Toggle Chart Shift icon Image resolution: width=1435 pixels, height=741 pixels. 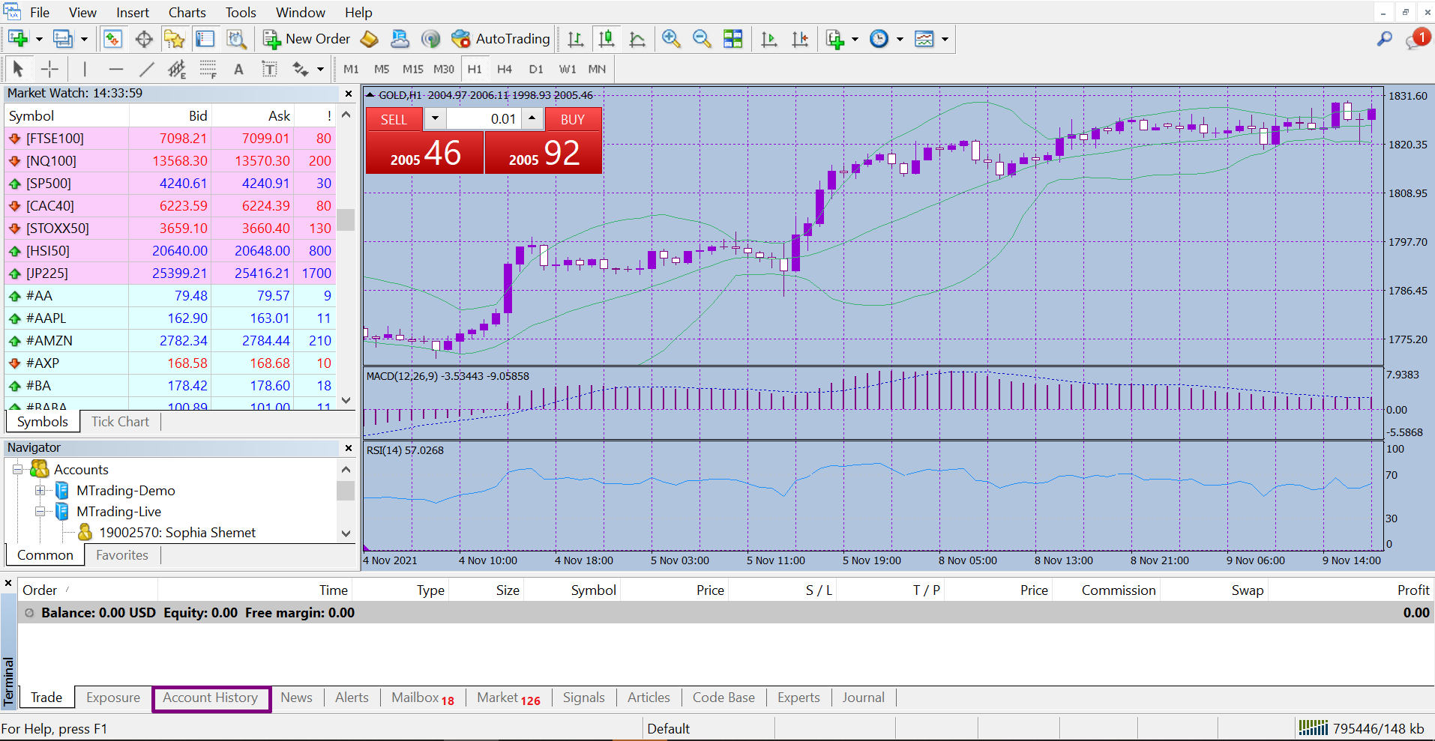(800, 39)
